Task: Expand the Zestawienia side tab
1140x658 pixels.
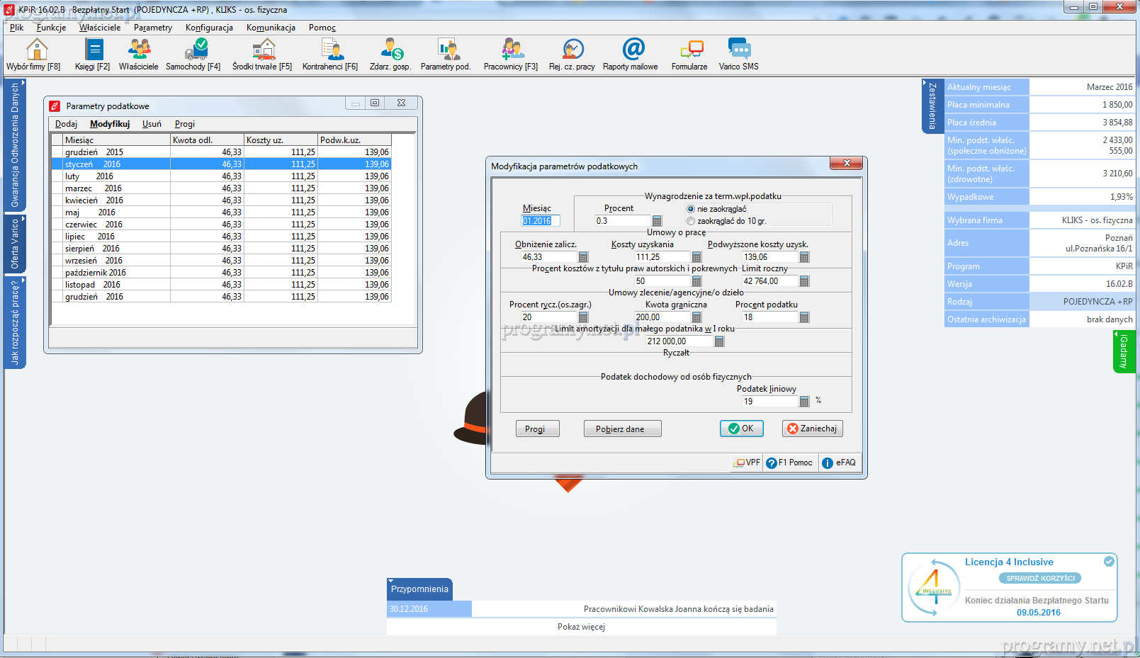Action: click(x=932, y=106)
